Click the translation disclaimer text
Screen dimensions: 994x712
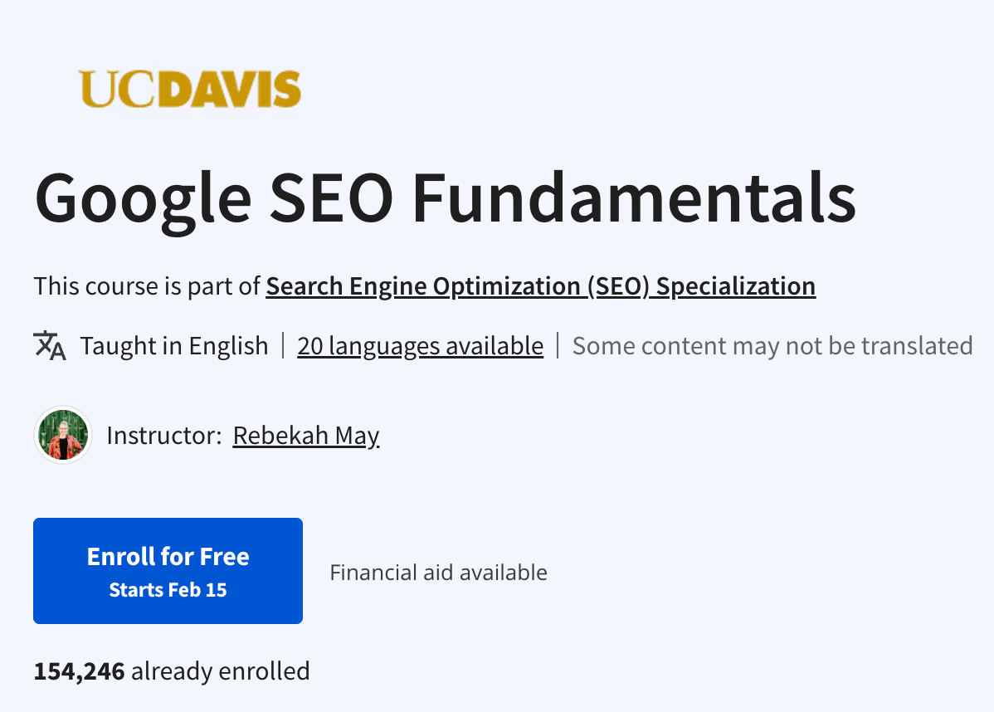[772, 345]
